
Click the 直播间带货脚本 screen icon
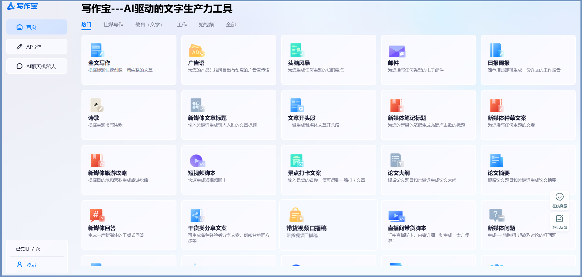click(x=397, y=216)
